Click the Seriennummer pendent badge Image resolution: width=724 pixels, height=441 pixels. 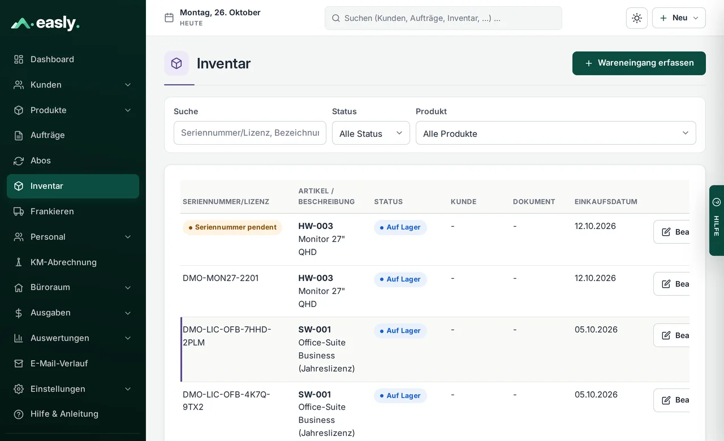click(x=232, y=227)
